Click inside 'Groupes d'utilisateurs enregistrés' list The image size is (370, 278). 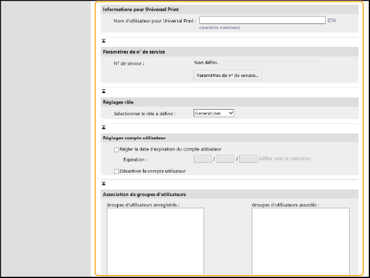coord(155,240)
